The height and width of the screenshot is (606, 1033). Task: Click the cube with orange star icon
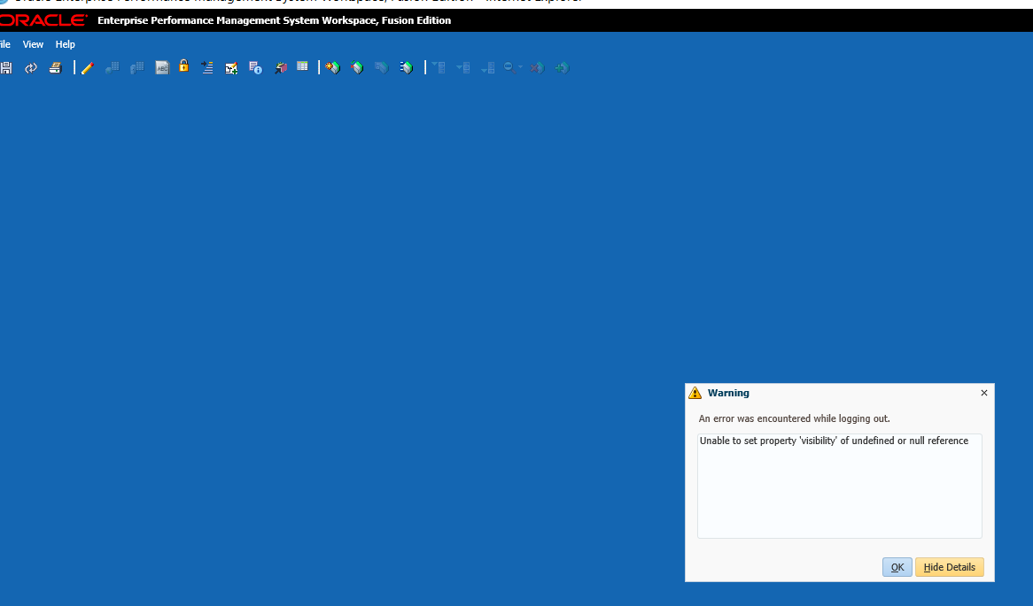(333, 68)
